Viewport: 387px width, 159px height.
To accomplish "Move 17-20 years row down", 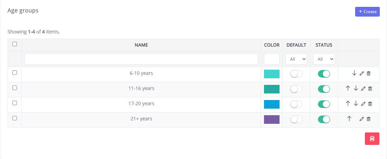I will pos(356,103).
